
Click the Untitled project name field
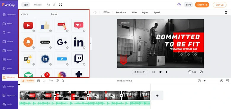pyautogui.click(x=38, y=5)
